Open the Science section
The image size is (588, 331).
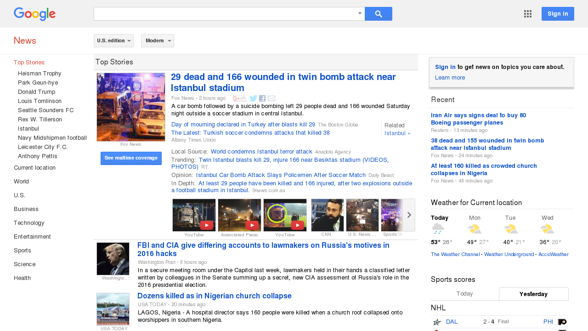[x=24, y=264]
